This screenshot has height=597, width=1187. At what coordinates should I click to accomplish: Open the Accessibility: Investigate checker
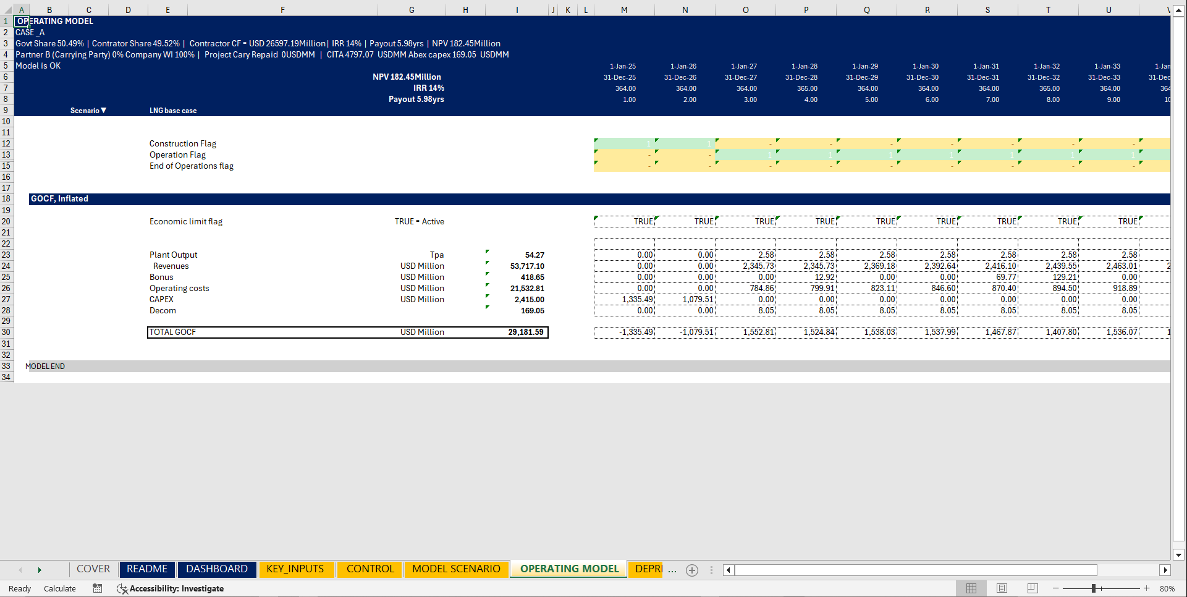[x=170, y=588]
